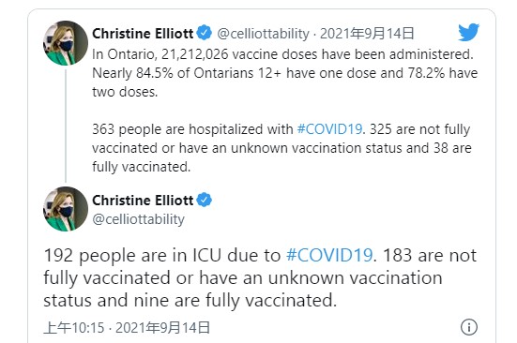Follow the #COVID19 hashtag in the hospitalized paragraph
This screenshot has width=517, height=343.
(x=329, y=129)
